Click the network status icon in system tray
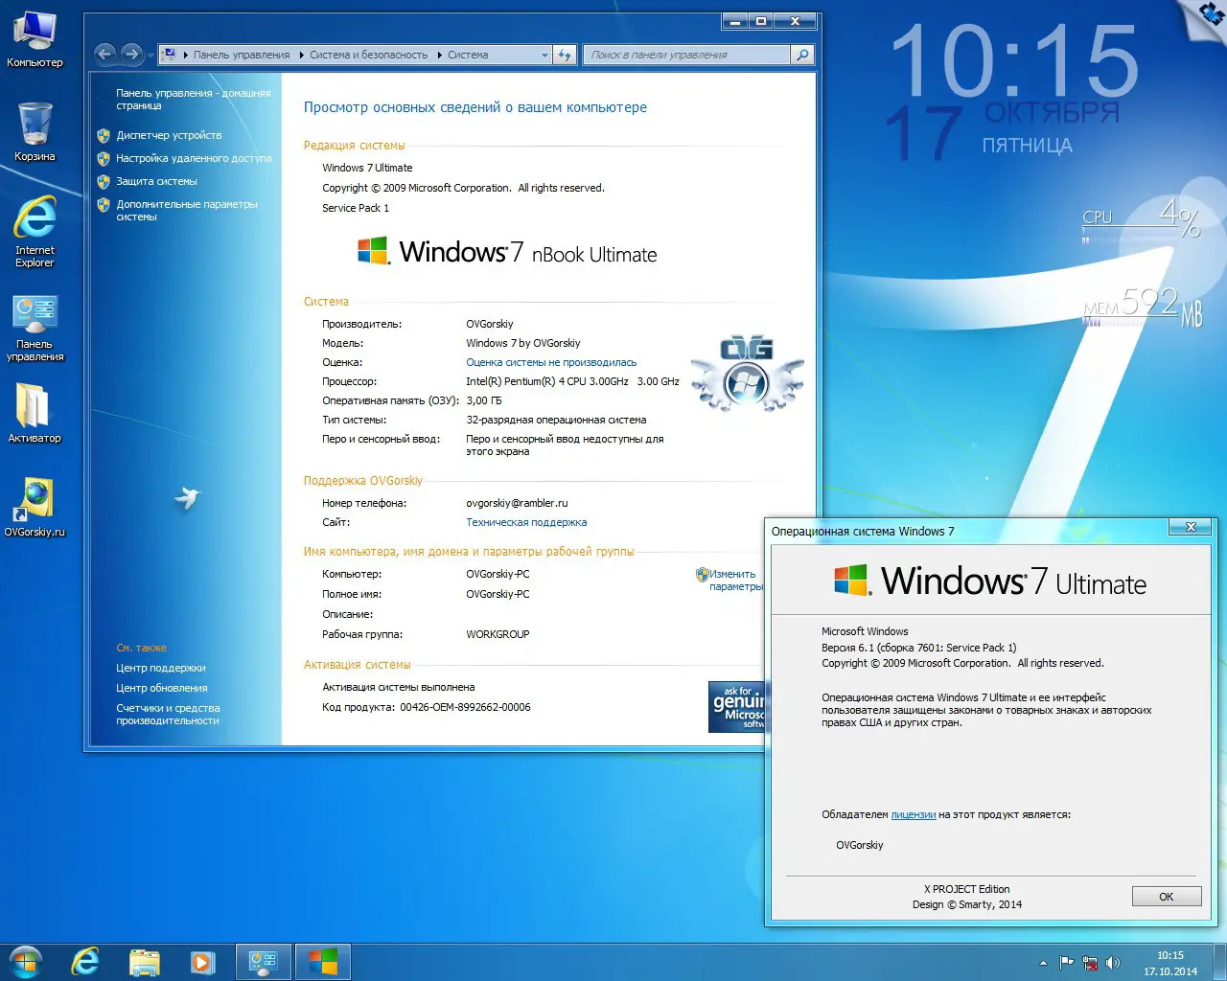Screen dimensions: 1227x981 (x=1090, y=963)
